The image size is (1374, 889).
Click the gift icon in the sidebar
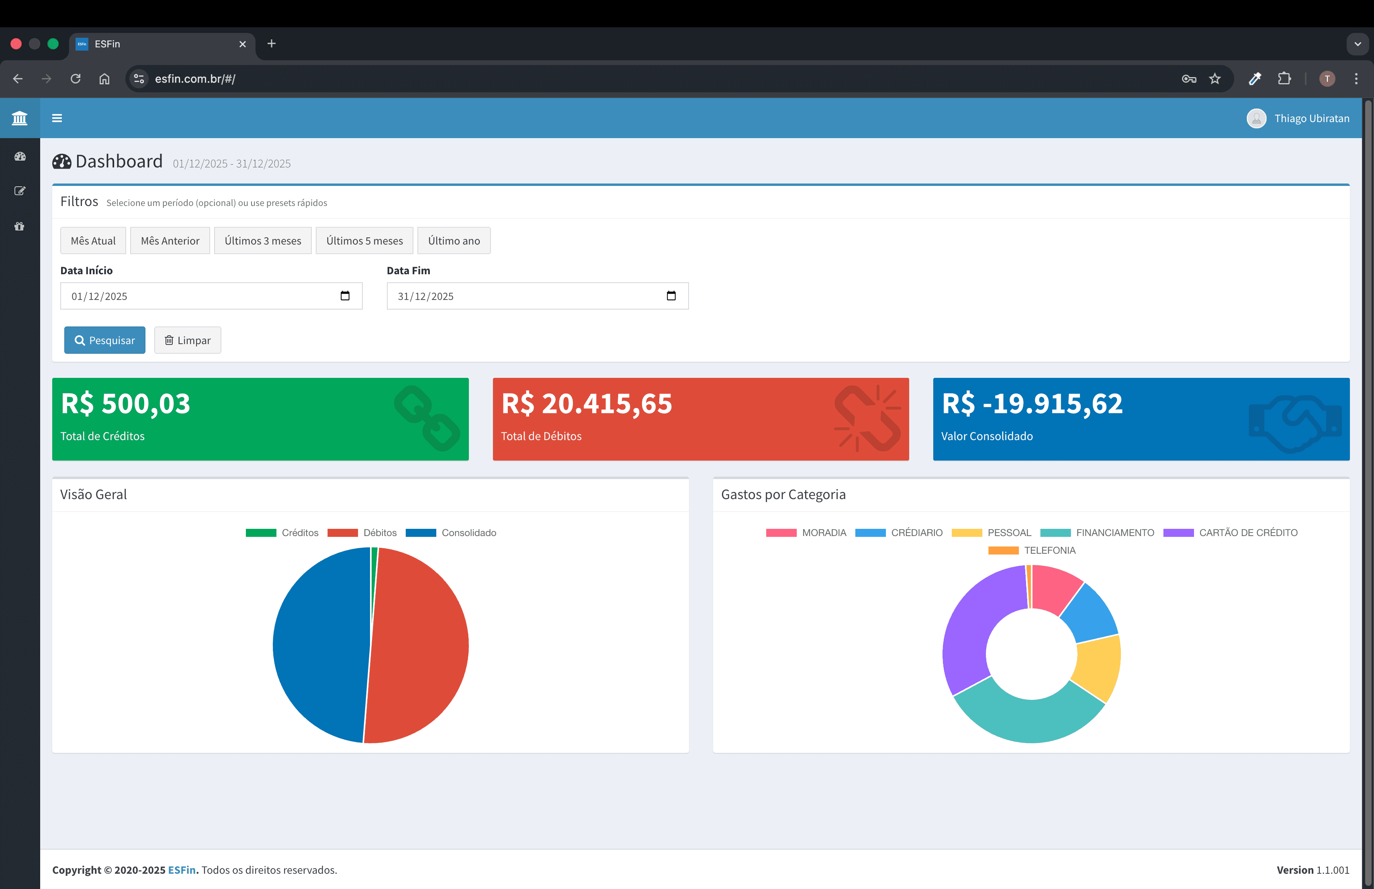19,226
